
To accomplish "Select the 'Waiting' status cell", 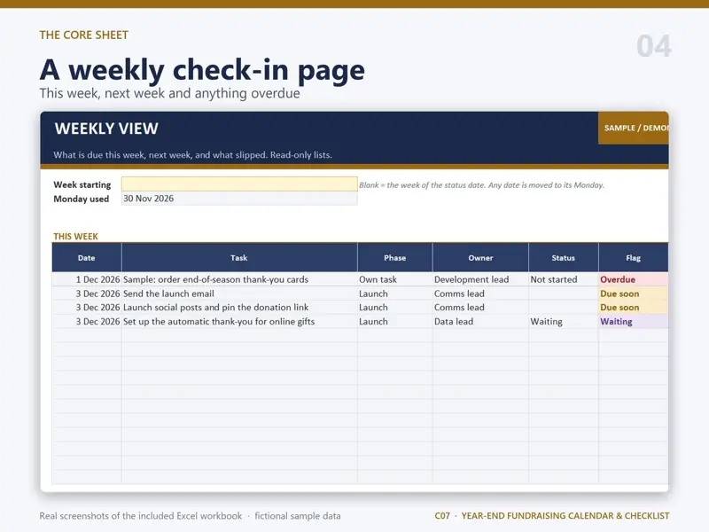I will click(564, 322).
